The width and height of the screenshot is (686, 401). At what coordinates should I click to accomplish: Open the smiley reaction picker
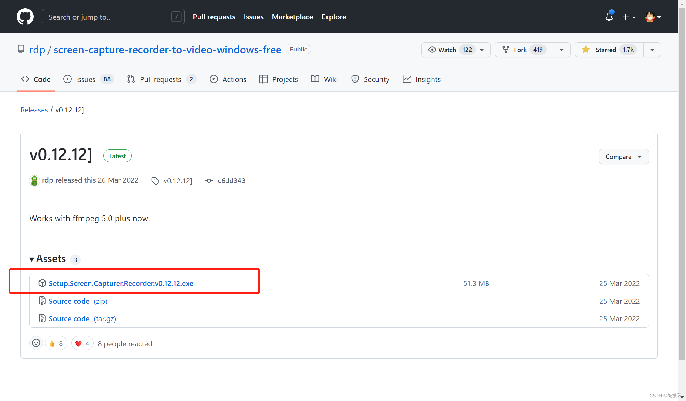tap(36, 343)
